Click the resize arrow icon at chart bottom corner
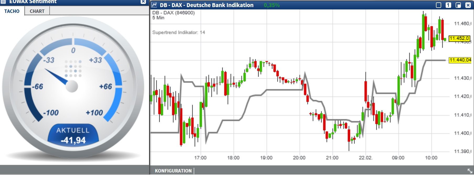The width and height of the screenshot is (474, 184). [470, 171]
